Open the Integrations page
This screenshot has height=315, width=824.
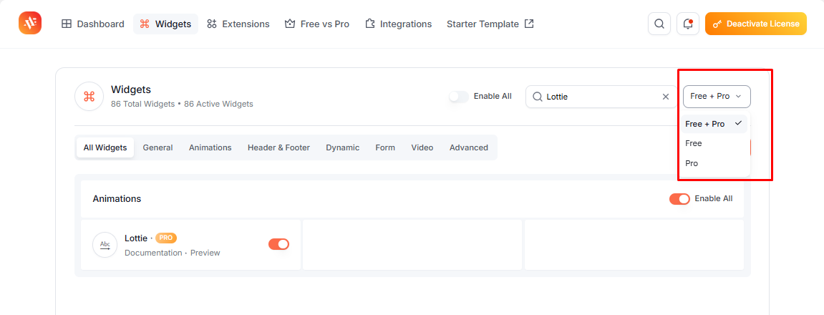398,24
